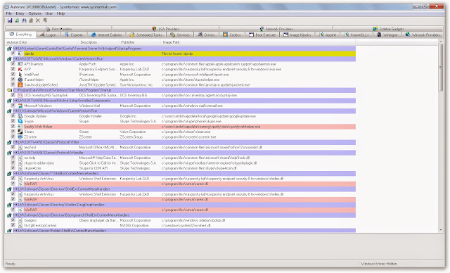This screenshot has width=450, height=273.
Task: Switch to the KnownDLLs tab
Action: coord(357,34)
